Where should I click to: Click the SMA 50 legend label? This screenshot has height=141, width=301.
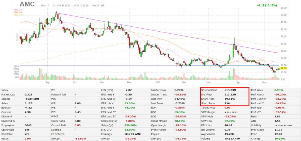coord(18,12)
